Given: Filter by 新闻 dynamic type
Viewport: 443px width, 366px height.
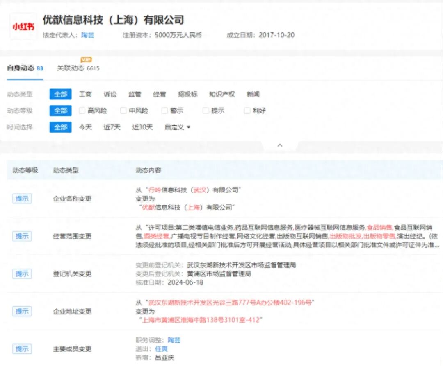Looking at the screenshot, I should point(253,94).
